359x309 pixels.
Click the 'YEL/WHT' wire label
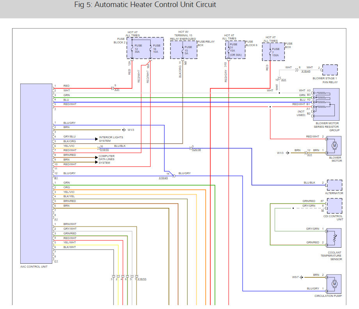[x=69, y=243]
